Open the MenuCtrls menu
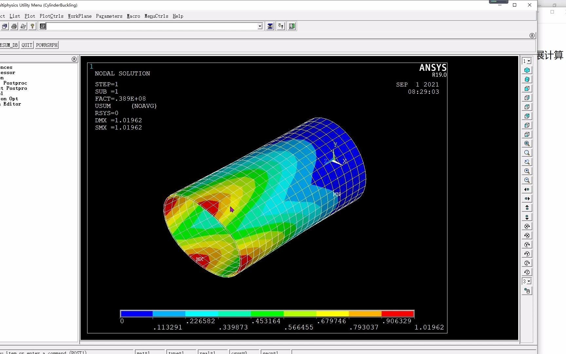This screenshot has height=354, width=566. pyautogui.click(x=156, y=16)
